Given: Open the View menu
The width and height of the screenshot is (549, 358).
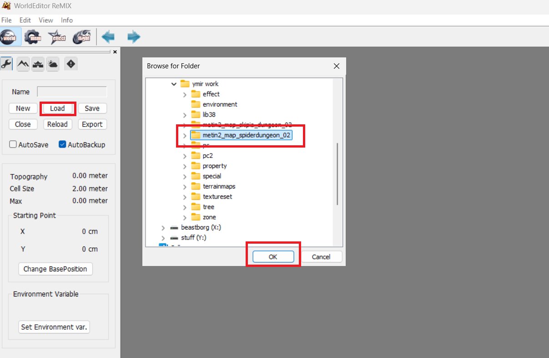Looking at the screenshot, I should (45, 20).
